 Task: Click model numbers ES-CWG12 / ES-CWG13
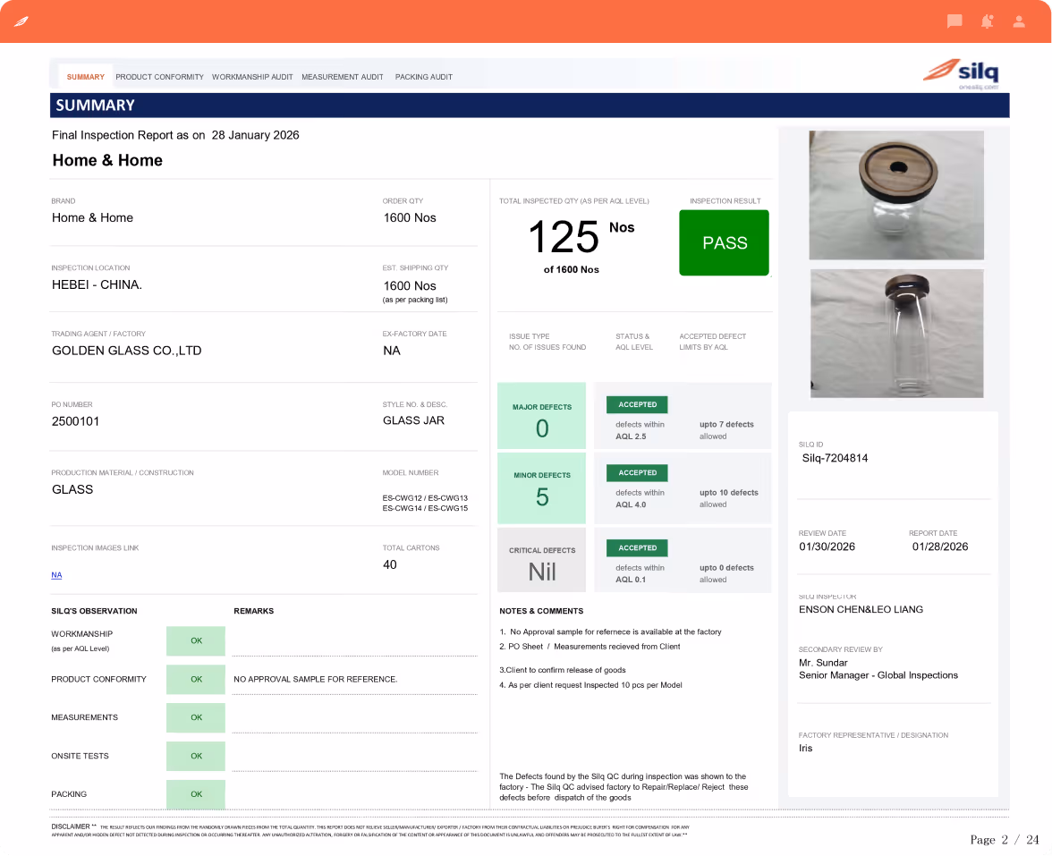click(x=425, y=498)
